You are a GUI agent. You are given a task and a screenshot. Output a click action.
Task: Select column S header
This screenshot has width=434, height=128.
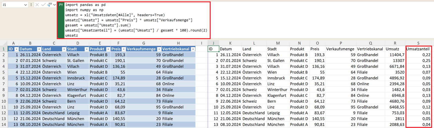(418, 43)
